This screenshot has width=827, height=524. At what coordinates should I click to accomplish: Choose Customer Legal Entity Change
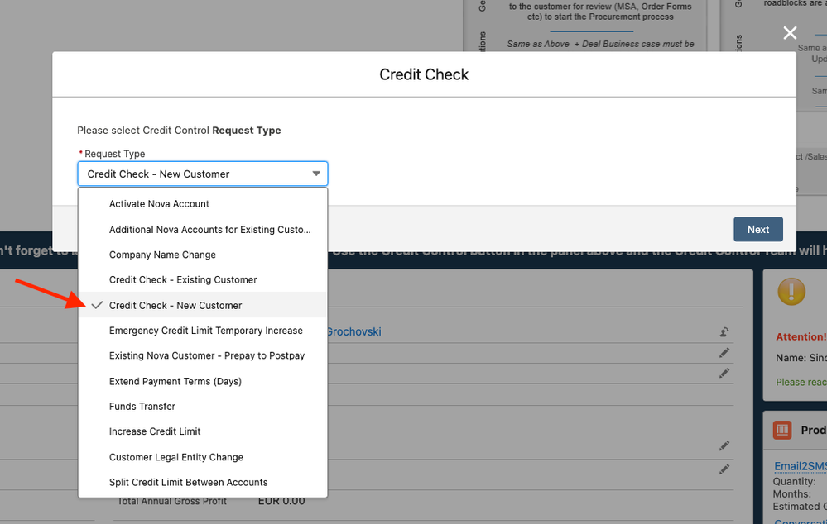coord(203,457)
